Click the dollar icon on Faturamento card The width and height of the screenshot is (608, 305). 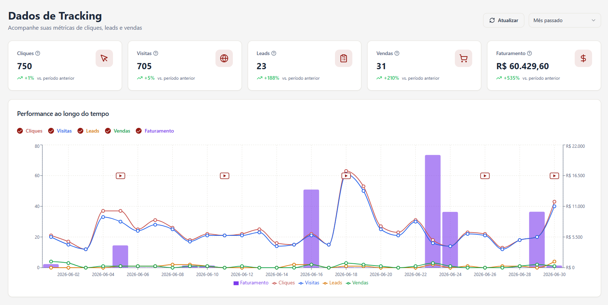(583, 58)
